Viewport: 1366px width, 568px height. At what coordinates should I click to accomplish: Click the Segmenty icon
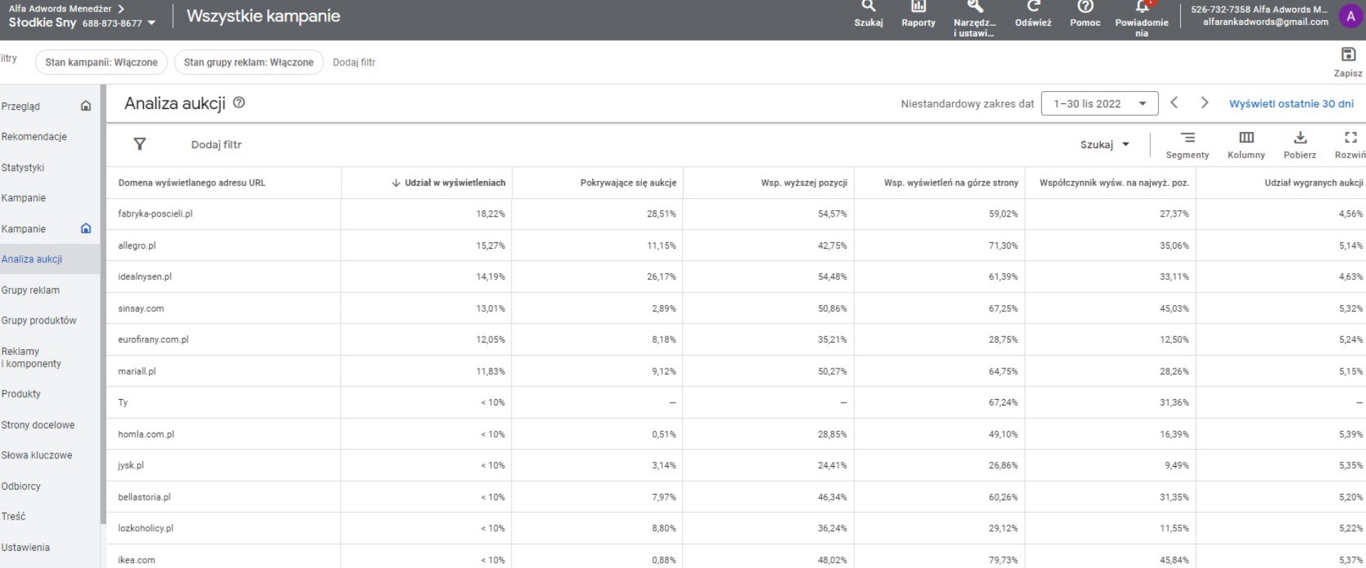point(1187,138)
